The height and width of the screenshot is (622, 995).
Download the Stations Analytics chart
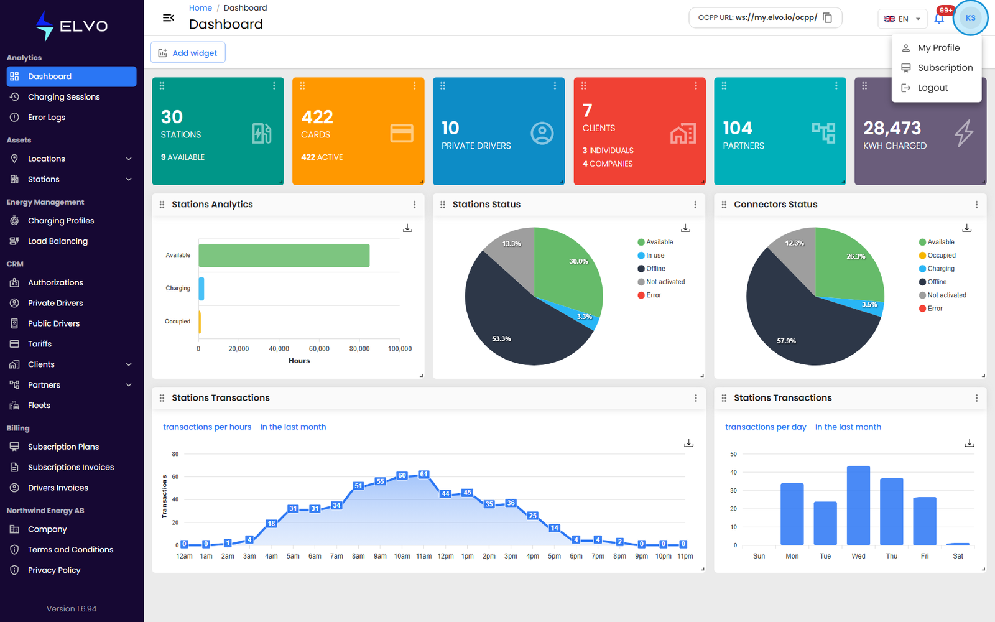(407, 228)
